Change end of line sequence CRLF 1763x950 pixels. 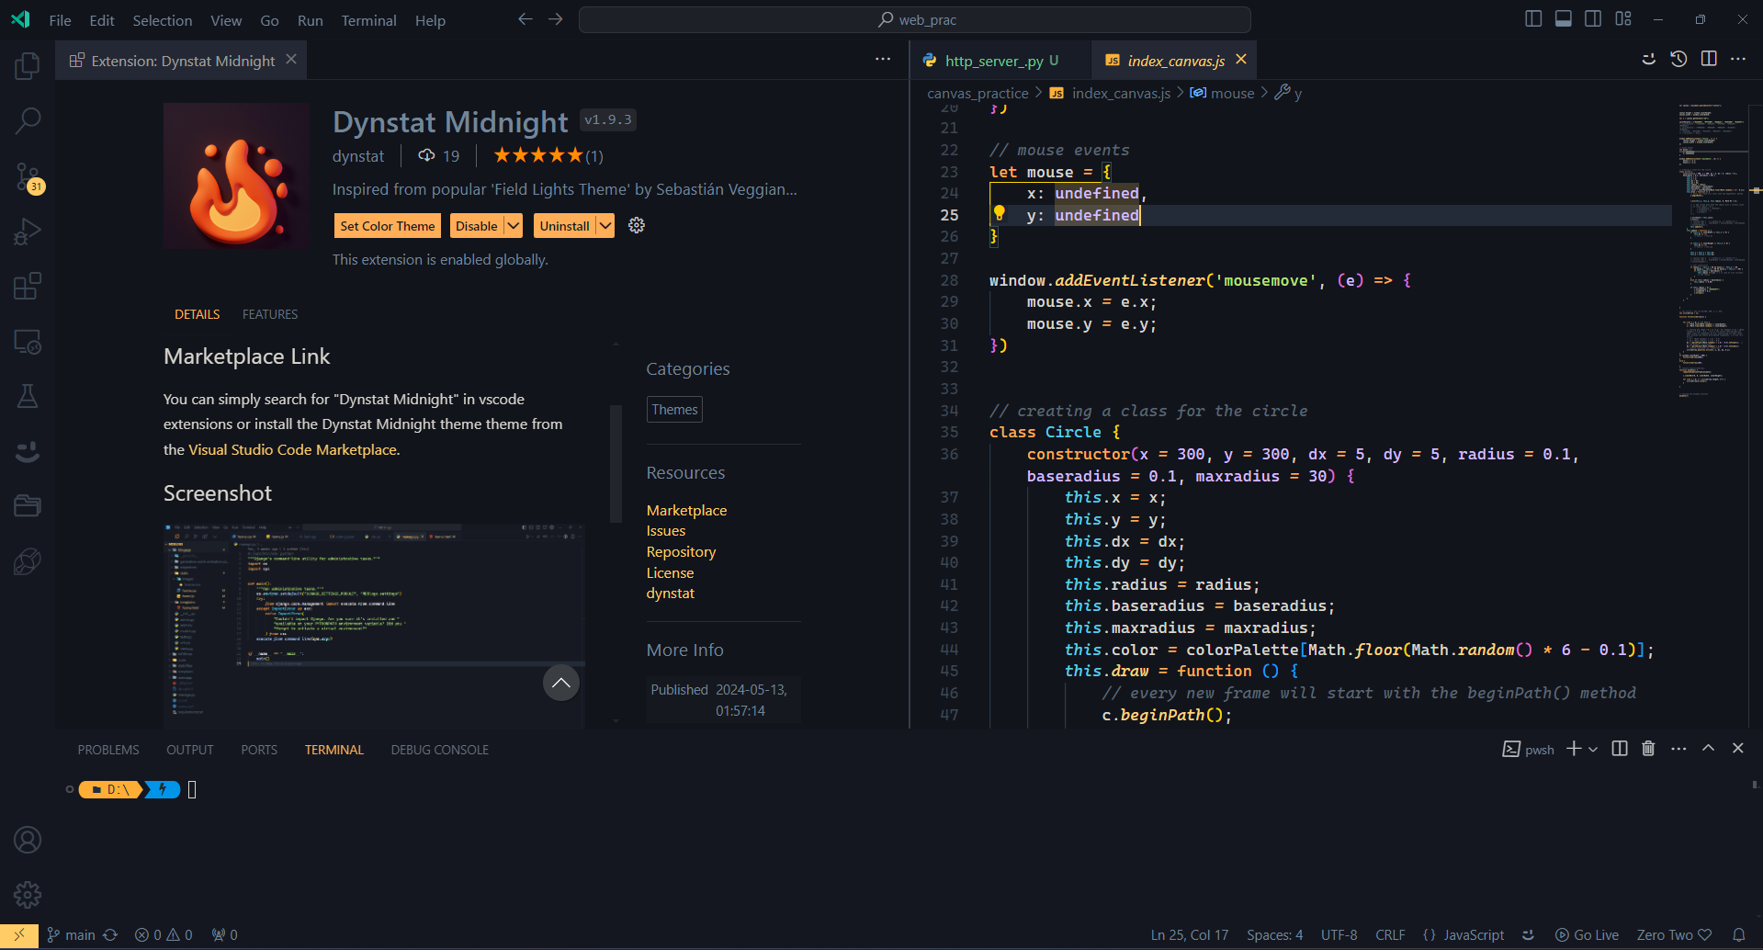click(1390, 935)
